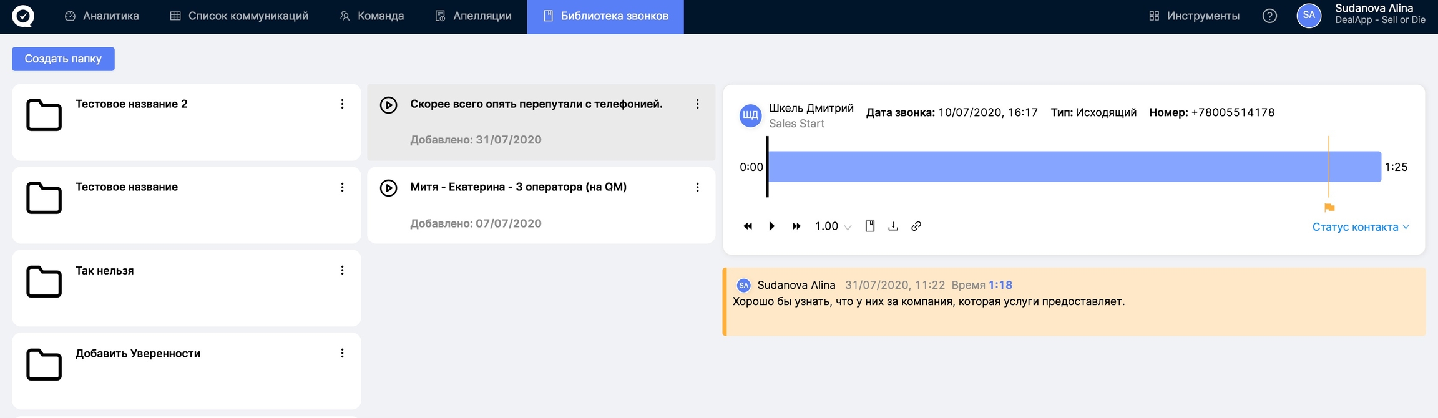Viewport: 1438px width, 418px height.
Task: Click the 'Создать папку' button
Action: coord(63,59)
